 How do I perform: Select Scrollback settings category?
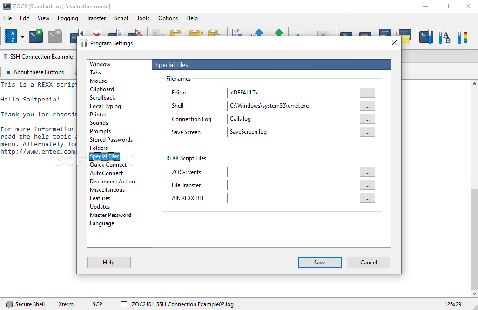coord(102,98)
